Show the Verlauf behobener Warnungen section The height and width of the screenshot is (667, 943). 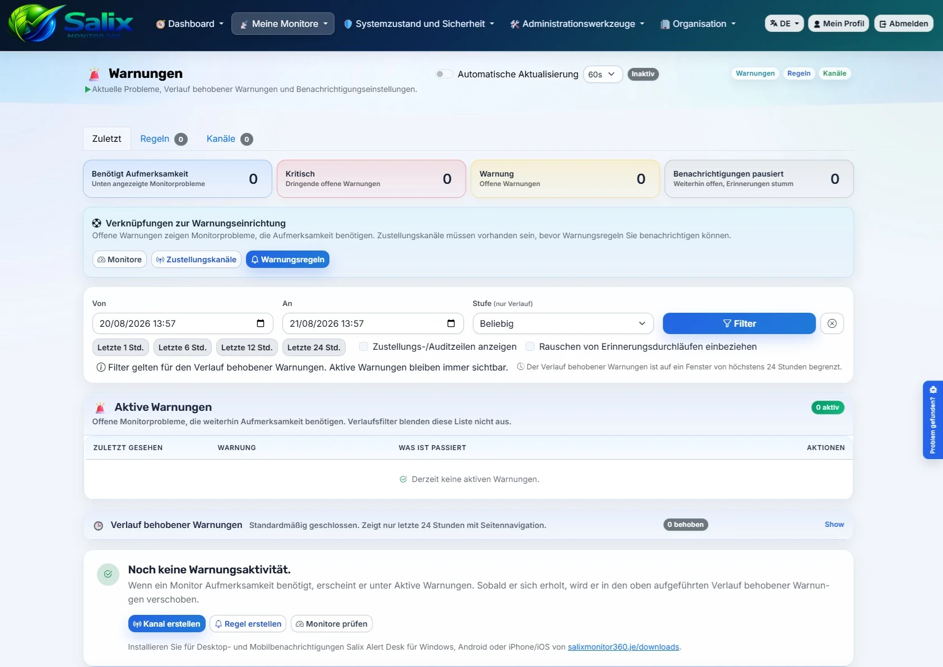click(x=834, y=525)
